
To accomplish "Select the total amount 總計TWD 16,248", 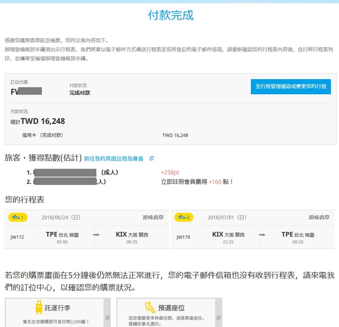I will pos(38,121).
